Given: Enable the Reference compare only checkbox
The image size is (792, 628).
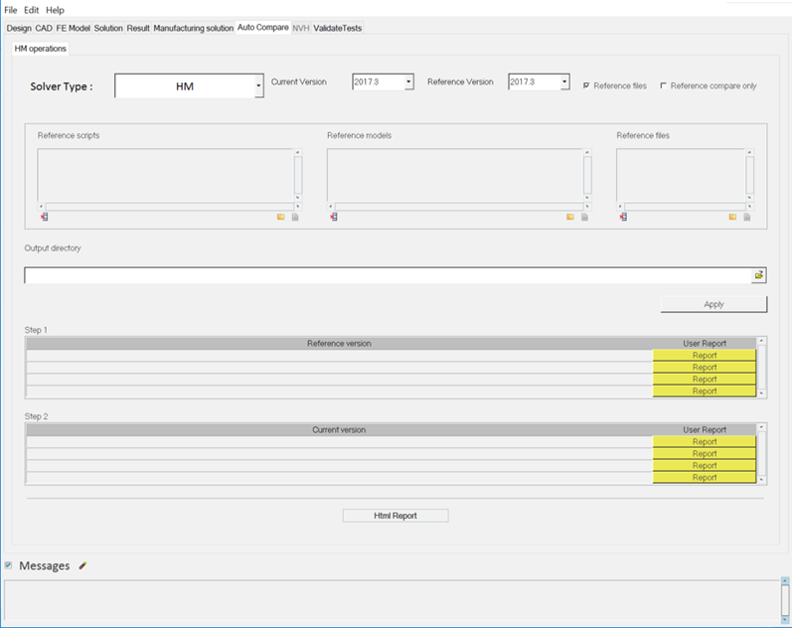Looking at the screenshot, I should pos(664,85).
